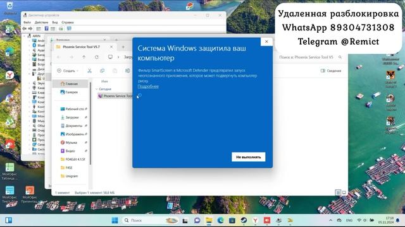Screen dimensions: 405x227
Task: Refresh the File Explorer folder
Action: pyautogui.click(x=97, y=57)
